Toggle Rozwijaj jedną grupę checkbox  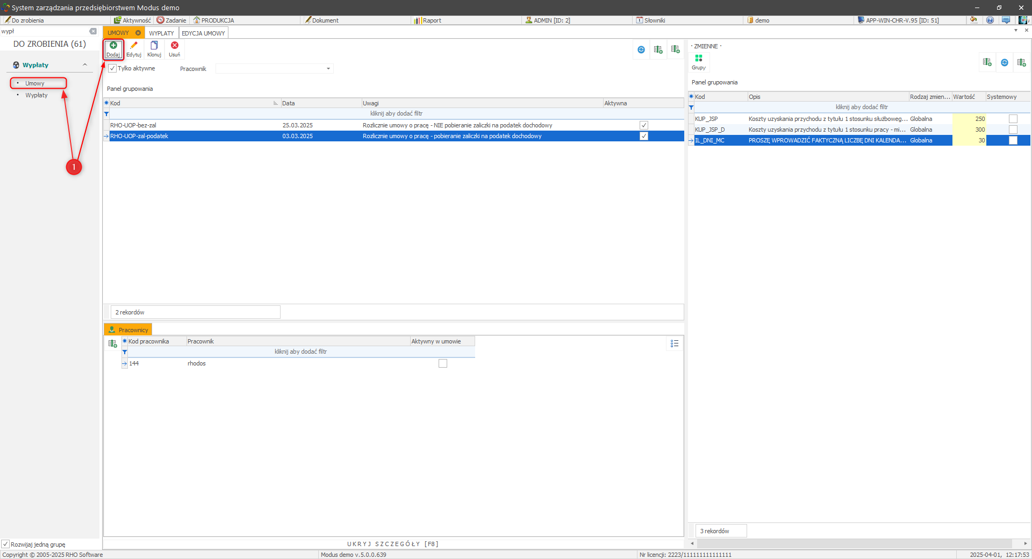(5, 544)
